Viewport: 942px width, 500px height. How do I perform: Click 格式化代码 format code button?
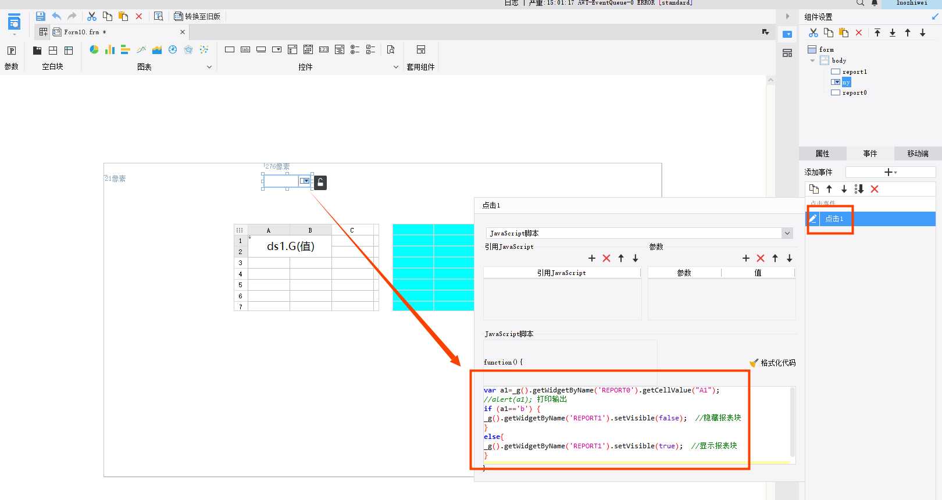pyautogui.click(x=772, y=363)
